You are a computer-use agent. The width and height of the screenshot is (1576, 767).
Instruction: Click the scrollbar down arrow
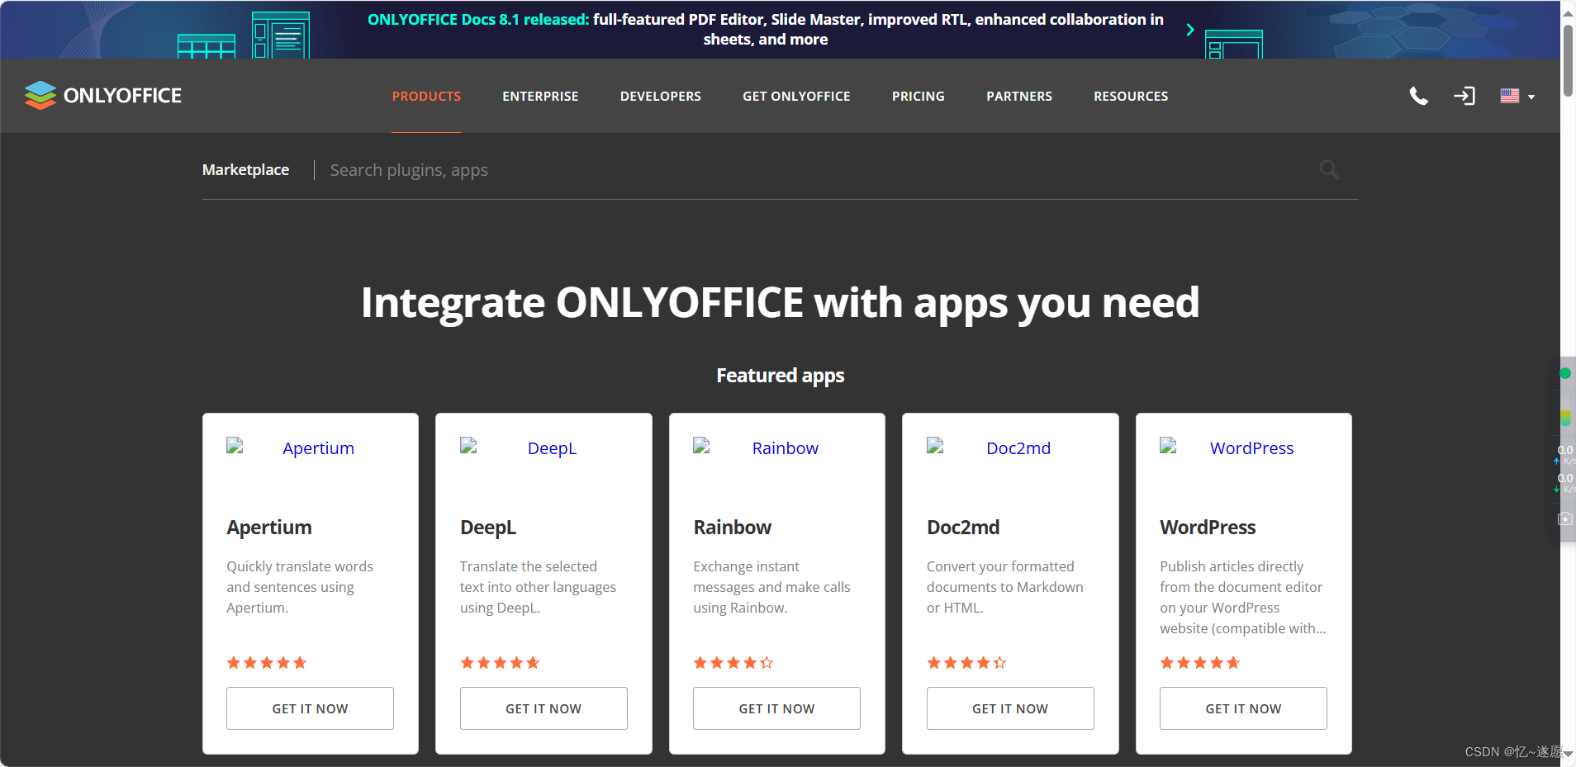(1568, 754)
